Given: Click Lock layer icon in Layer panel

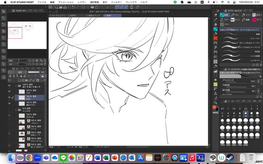Looking at the screenshot, I should coord(21,76).
